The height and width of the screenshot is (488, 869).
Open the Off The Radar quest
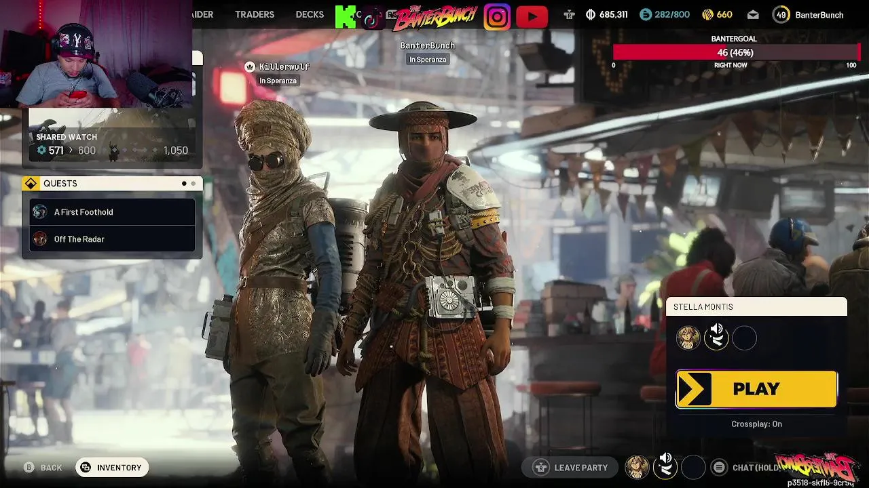point(112,239)
